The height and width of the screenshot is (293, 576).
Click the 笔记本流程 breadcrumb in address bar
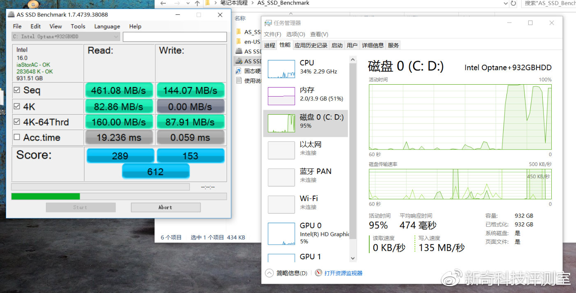(x=234, y=3)
